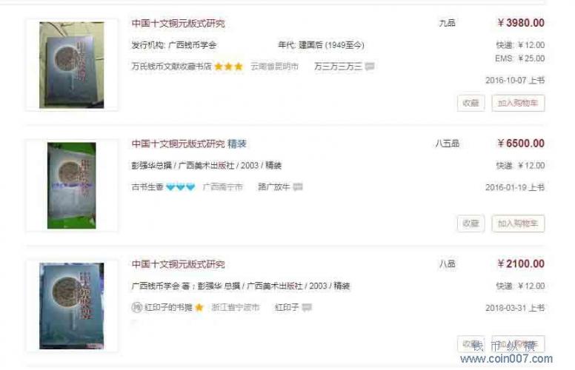Add the ¥3980.00 book to cart
This screenshot has width=575, height=370.
tap(518, 103)
